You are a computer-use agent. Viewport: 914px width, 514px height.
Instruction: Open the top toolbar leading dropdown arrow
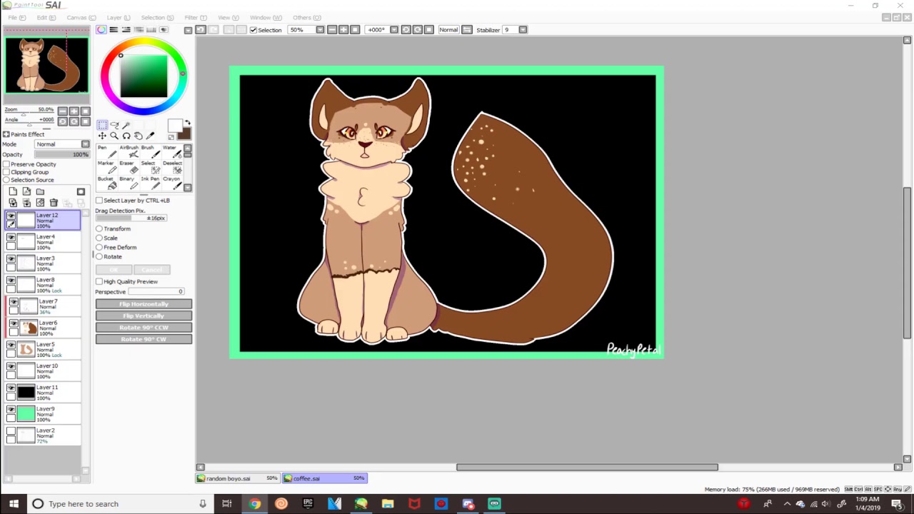tap(188, 30)
